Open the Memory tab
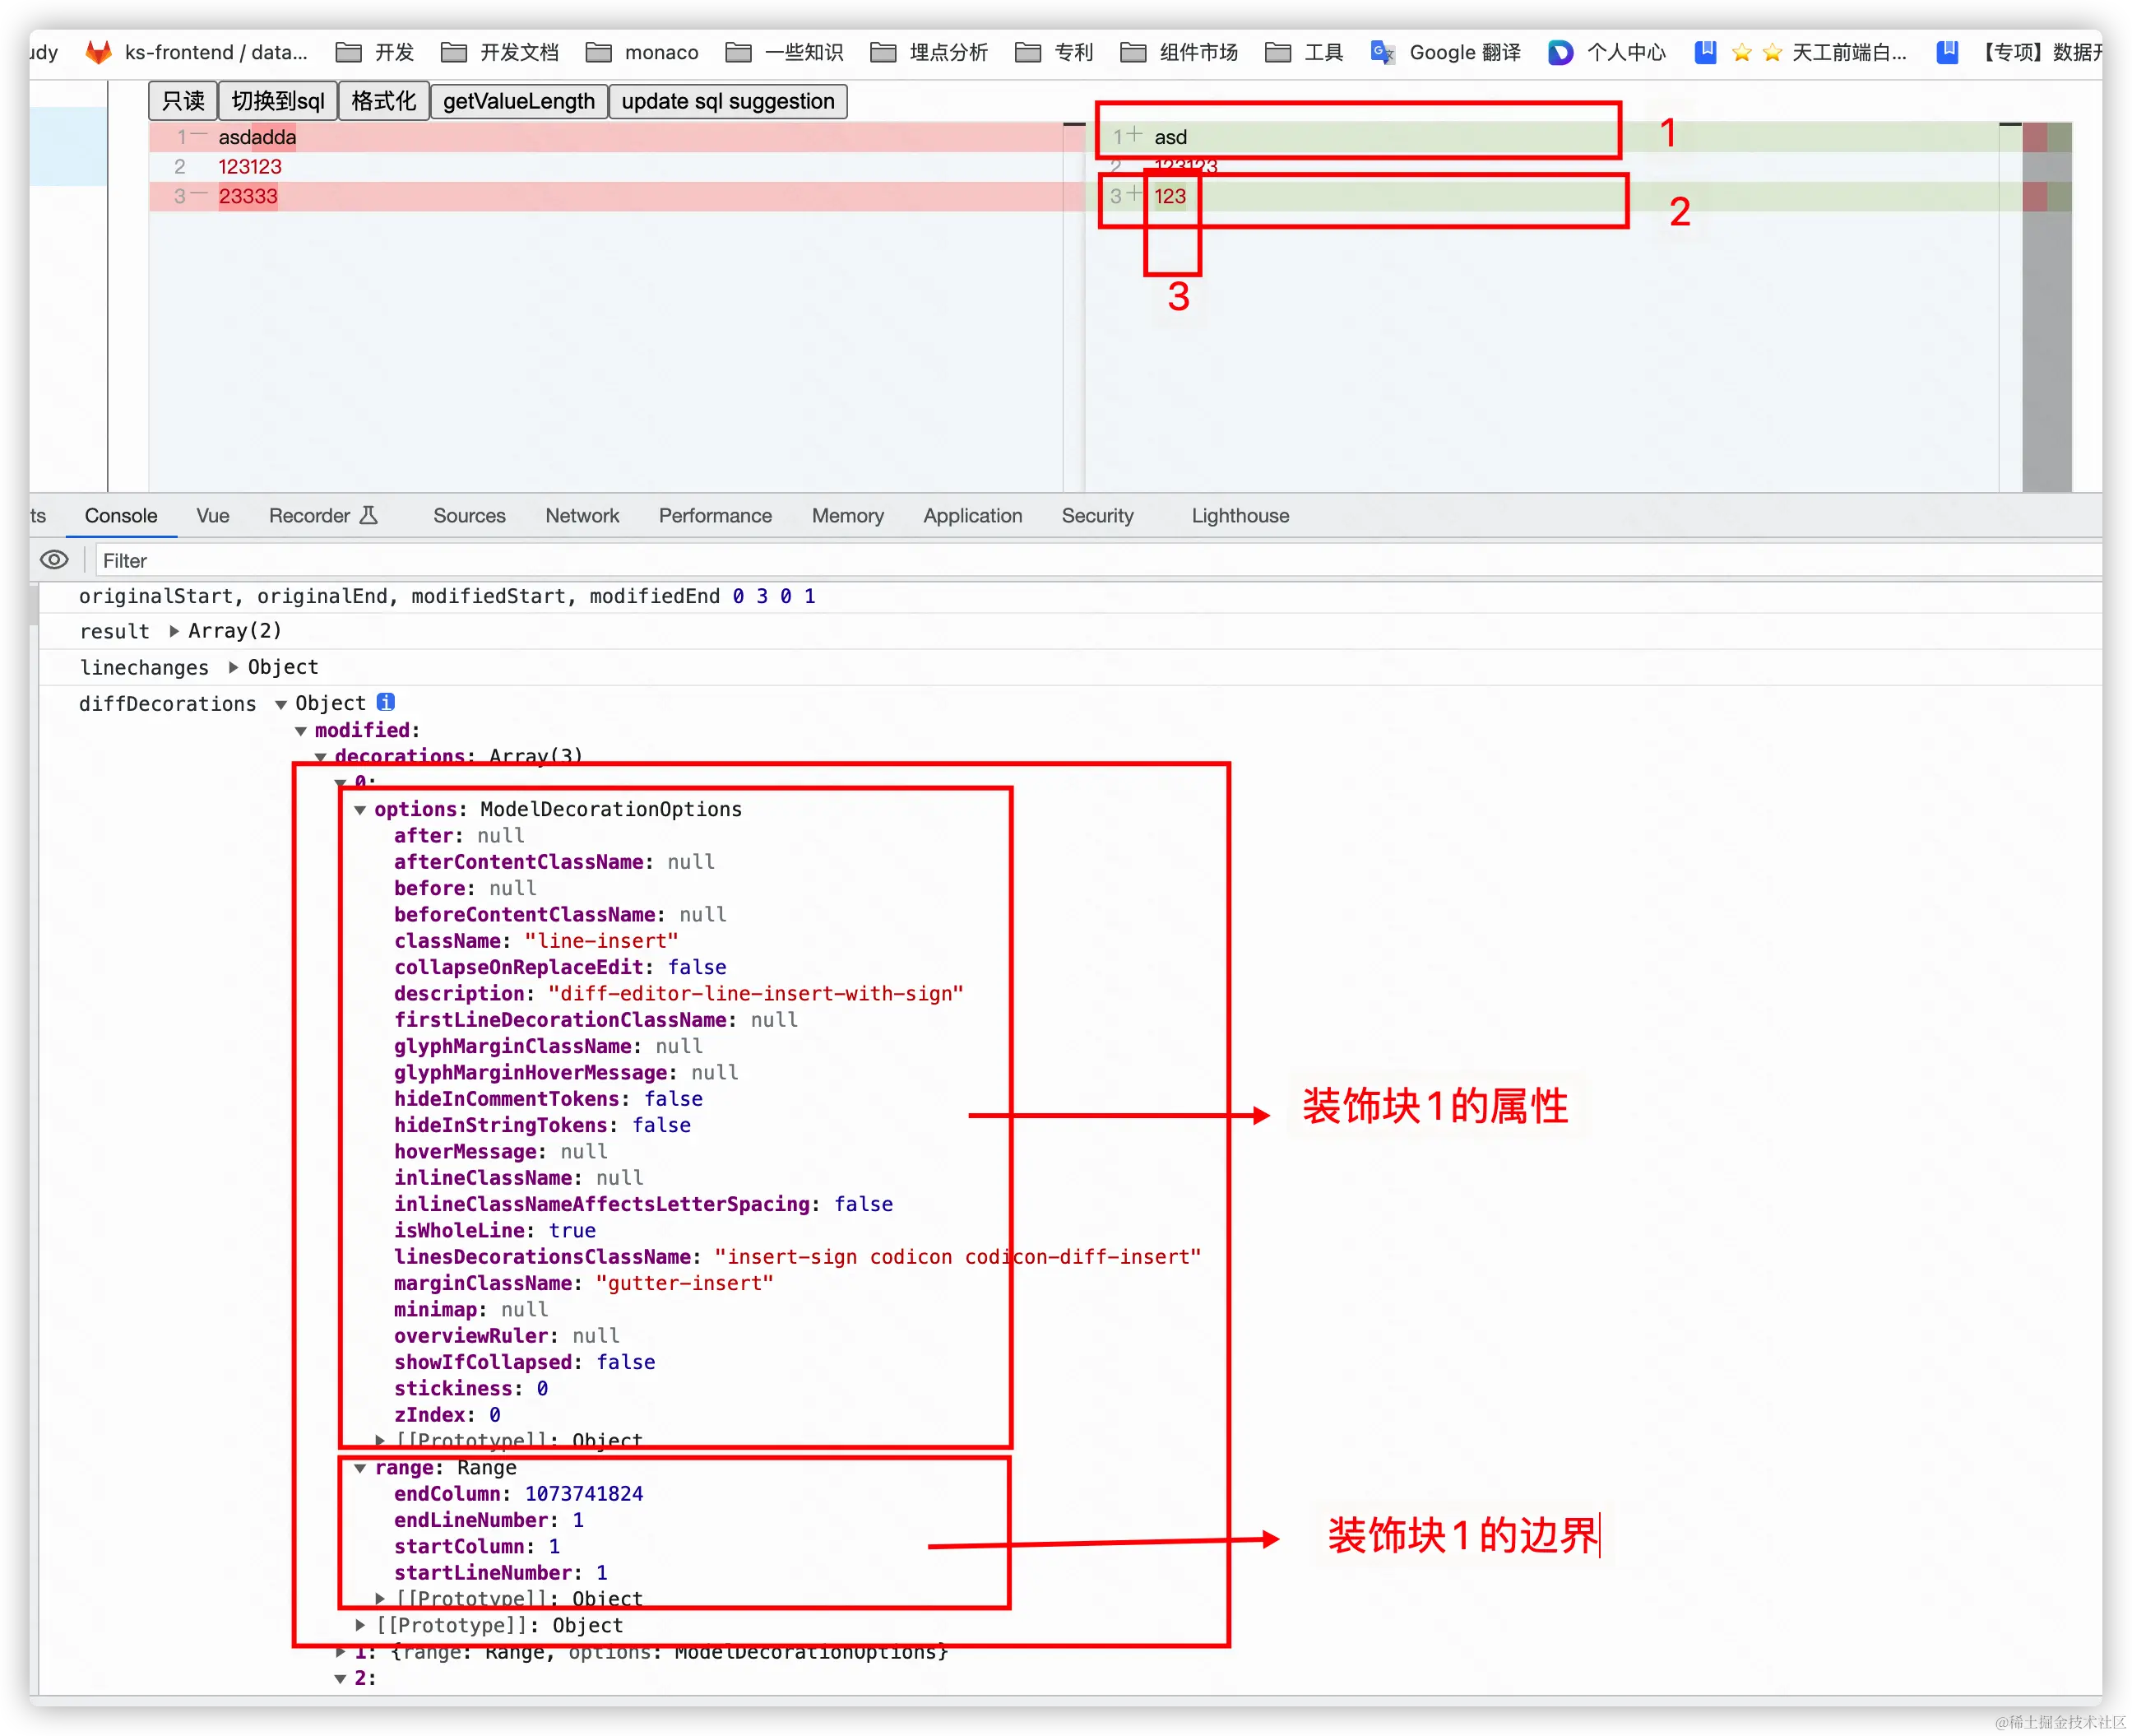Screen dimensions: 2132x1736 pos(847,515)
